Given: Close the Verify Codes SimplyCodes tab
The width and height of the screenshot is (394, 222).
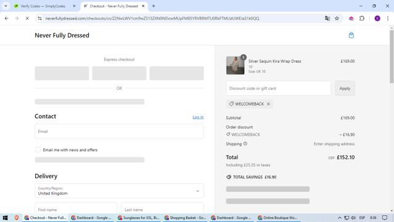Looking at the screenshot, I should coord(74,6).
